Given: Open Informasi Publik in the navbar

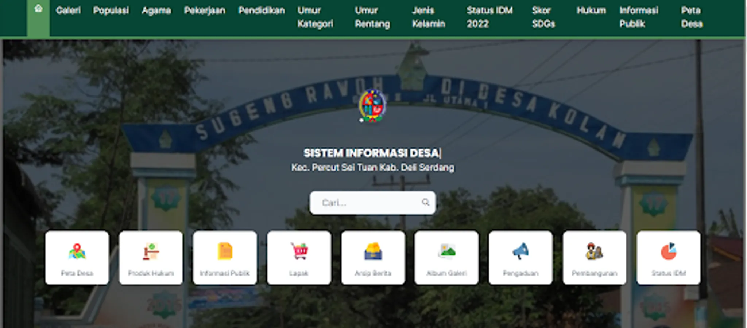Looking at the screenshot, I should point(639,17).
